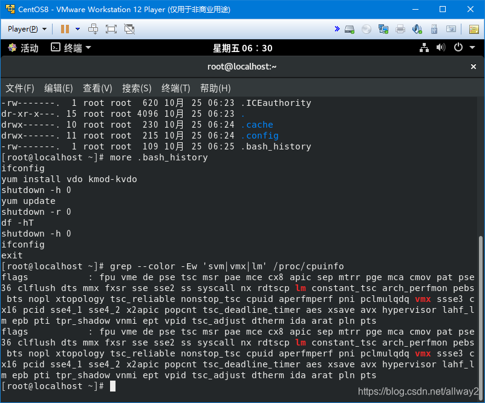Open the clock calendar 星期五 06:30
This screenshot has width=485, height=403.
242,48
